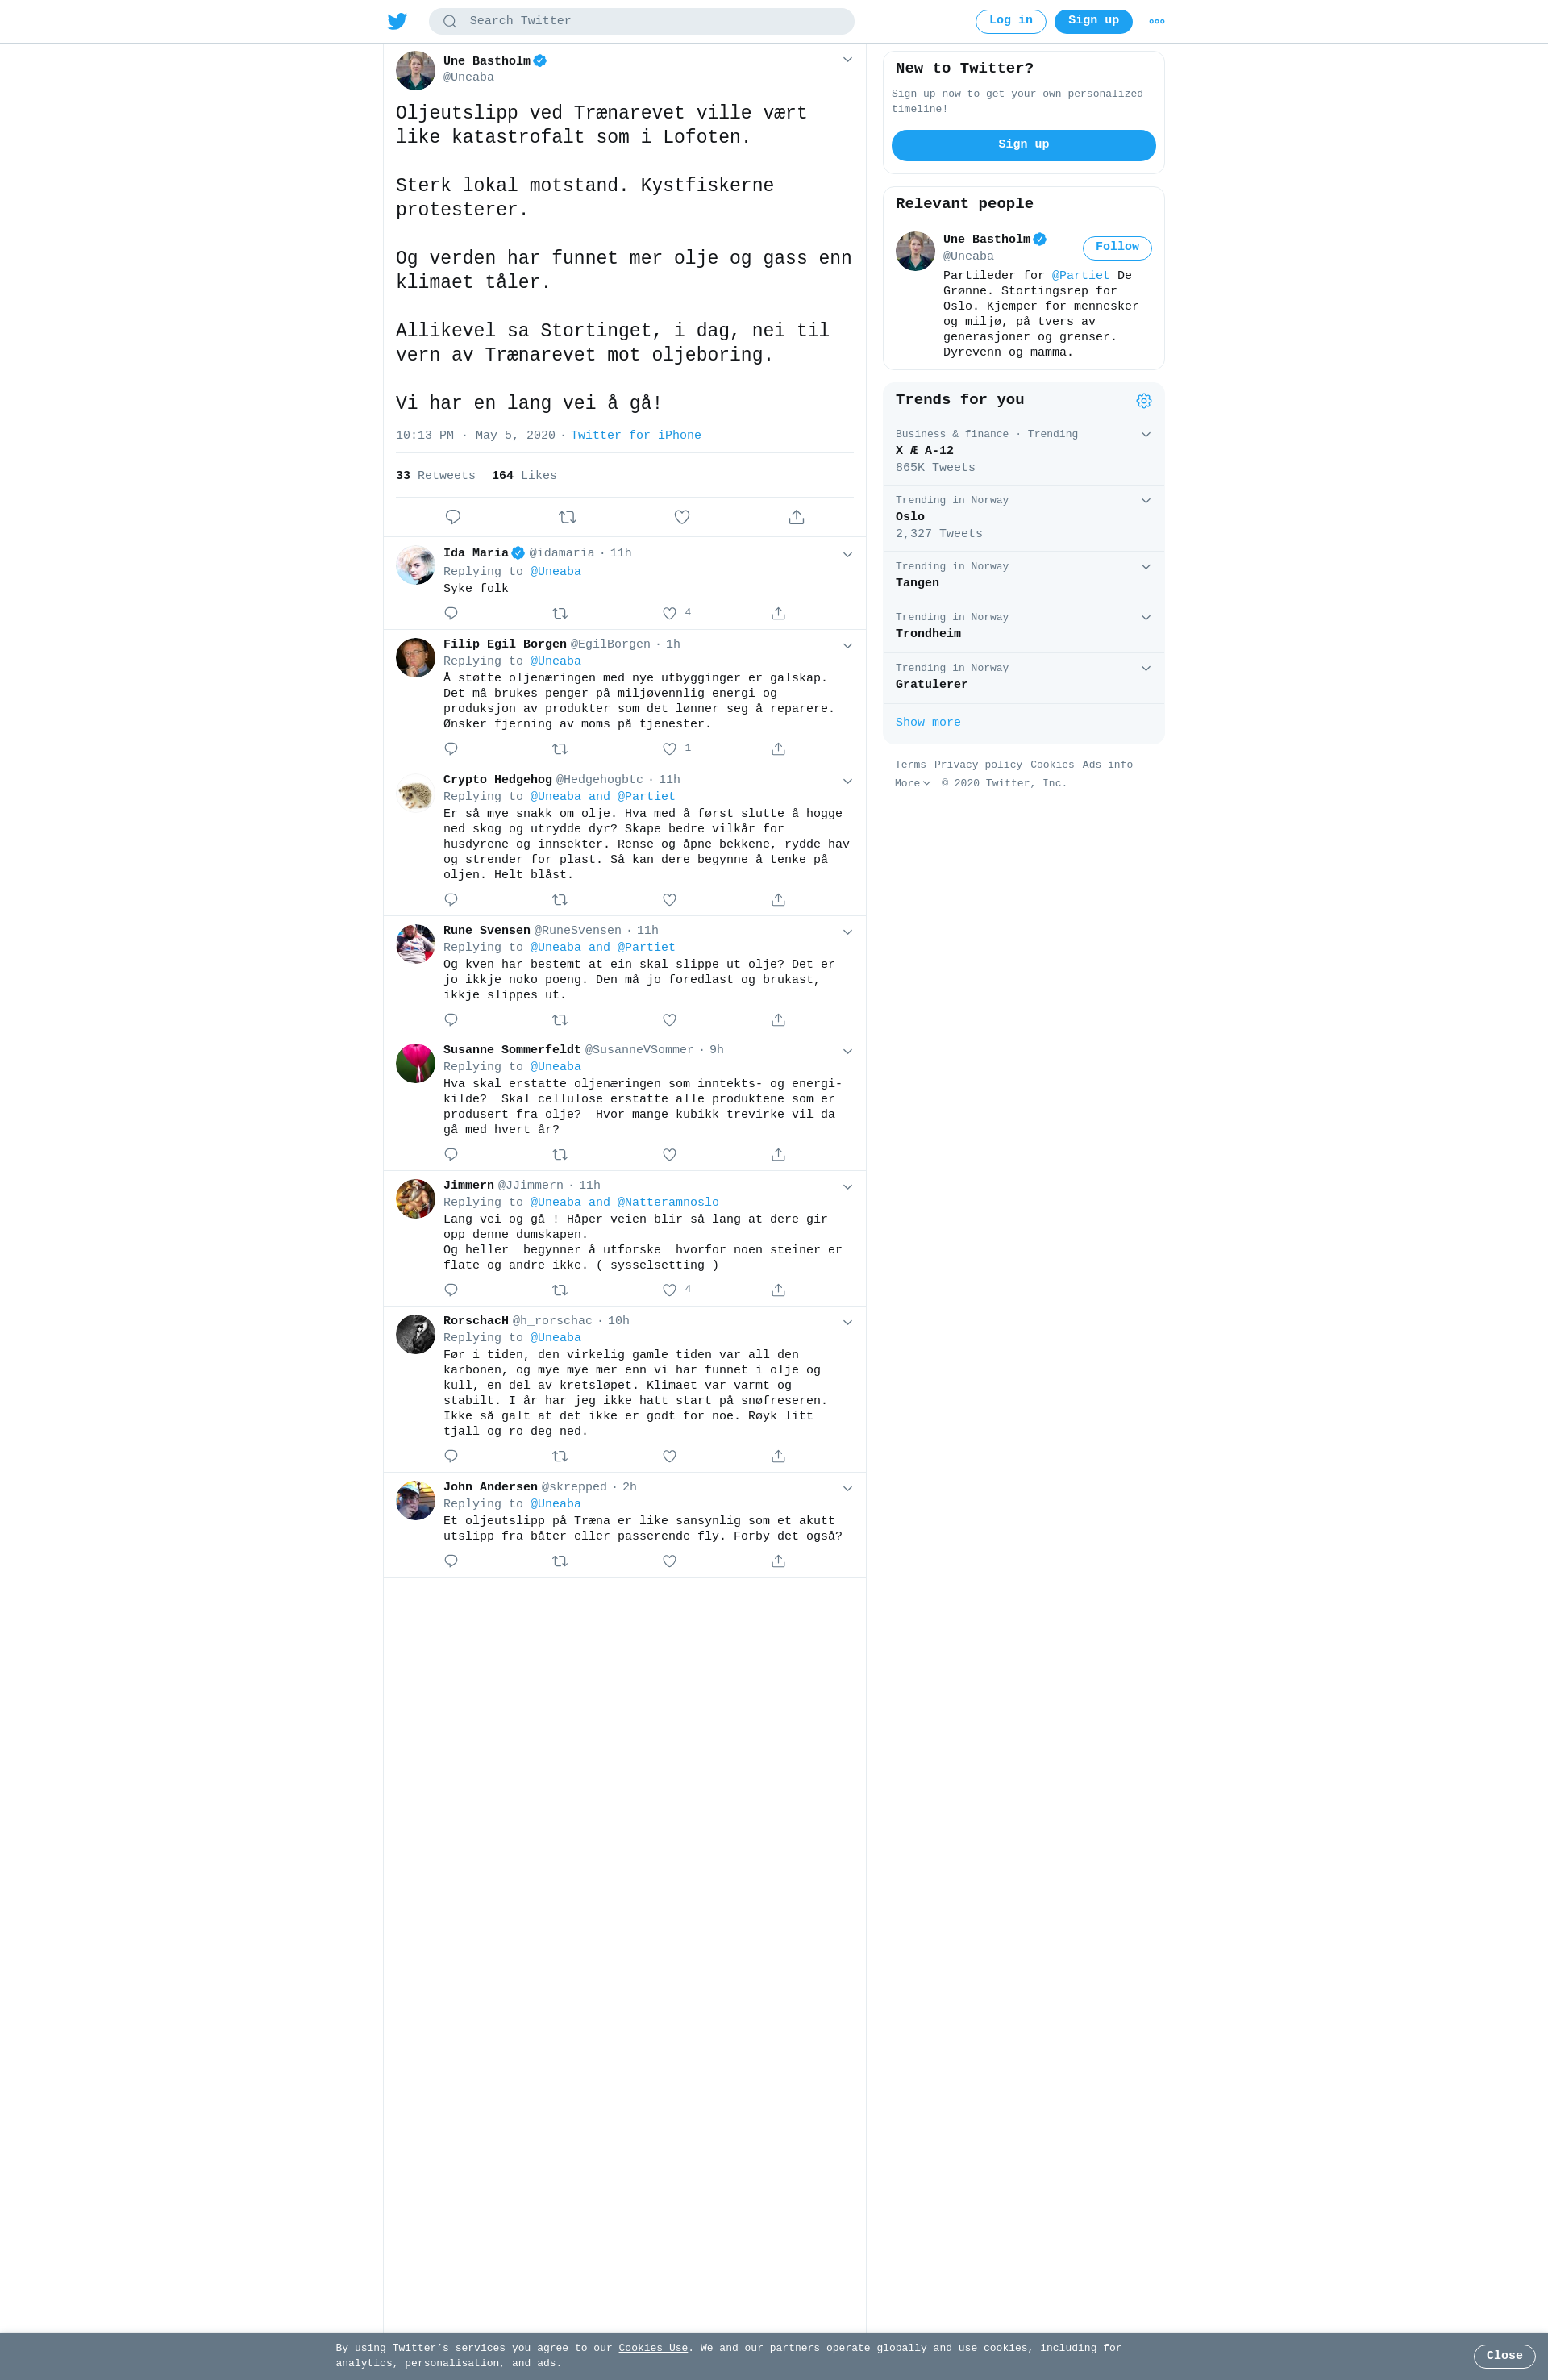Viewport: 1548px width, 2380px height.
Task: Open the Gratulerer trending topic
Action: click(x=1023, y=678)
